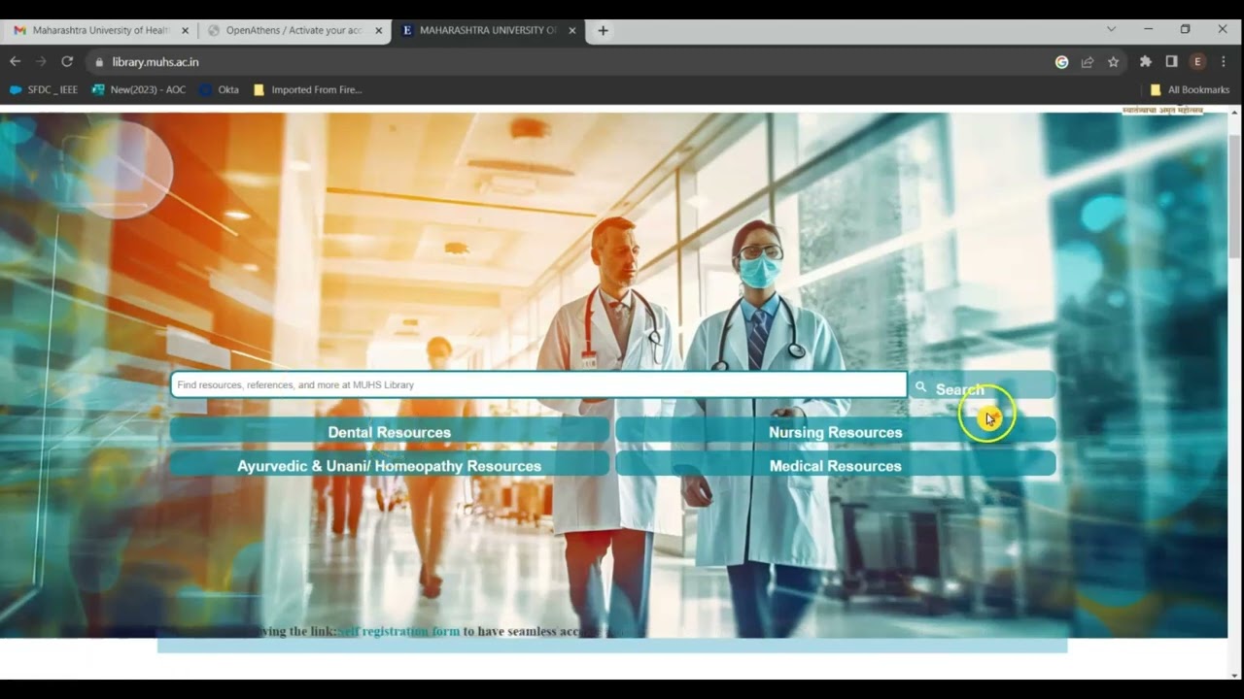
Task: Open Medical Resources
Action: pyautogui.click(x=836, y=465)
